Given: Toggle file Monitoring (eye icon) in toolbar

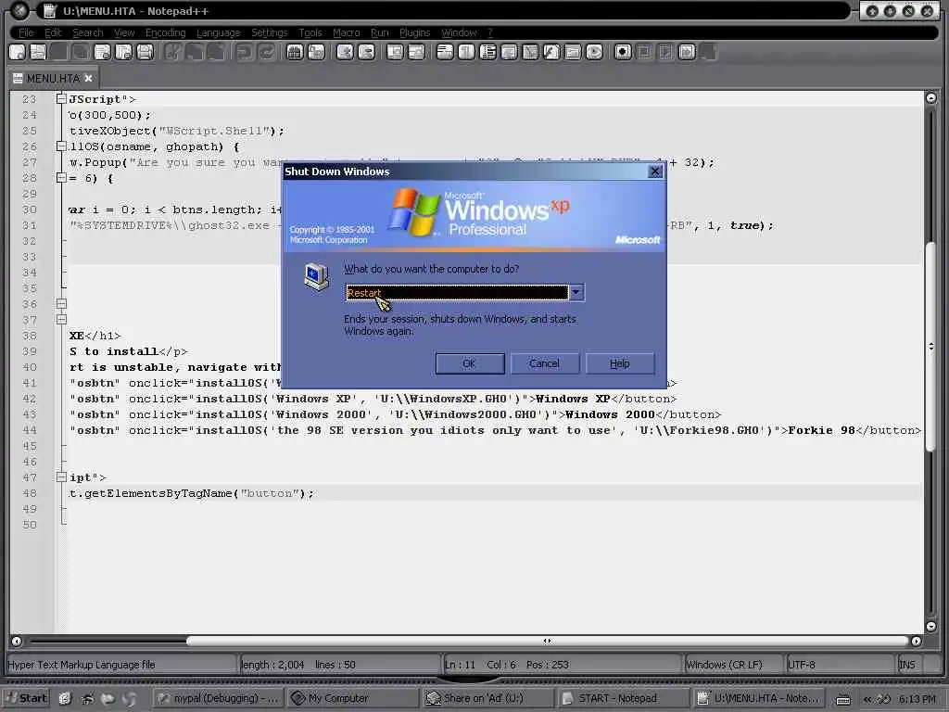Looking at the screenshot, I should pyautogui.click(x=594, y=52).
